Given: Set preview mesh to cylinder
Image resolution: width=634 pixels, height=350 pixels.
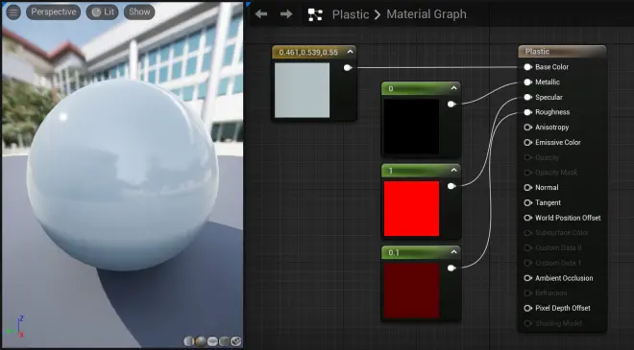Looking at the screenshot, I should pos(189,341).
